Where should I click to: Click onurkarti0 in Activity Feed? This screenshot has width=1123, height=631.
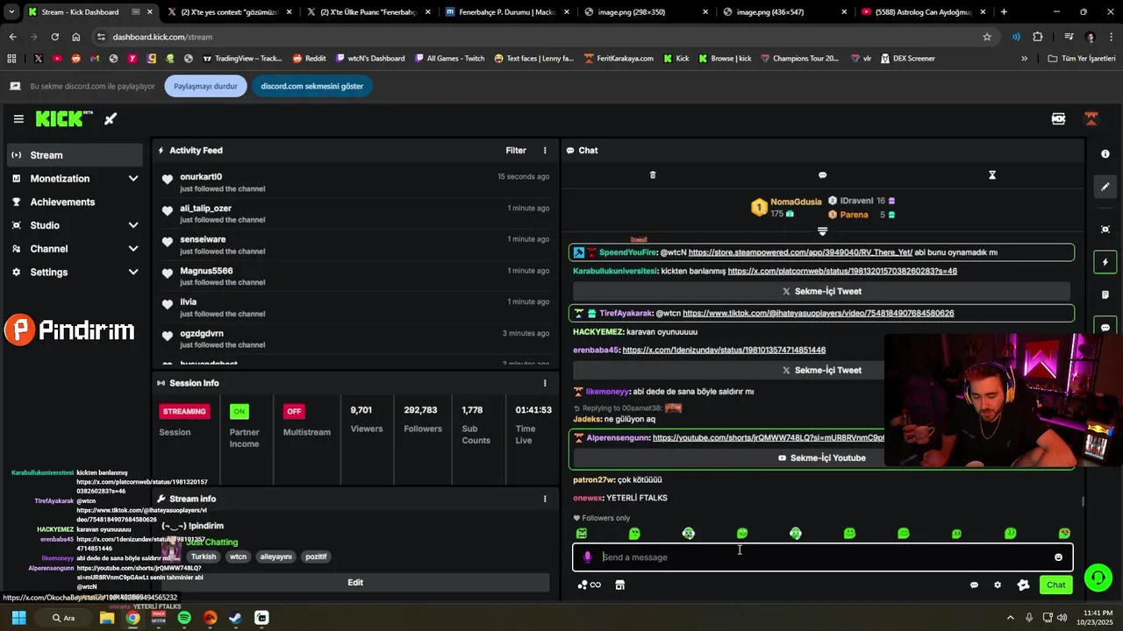click(x=201, y=177)
